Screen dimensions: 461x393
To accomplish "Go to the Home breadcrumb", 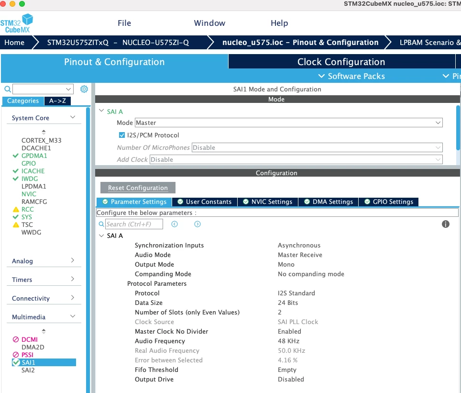I will coord(14,43).
